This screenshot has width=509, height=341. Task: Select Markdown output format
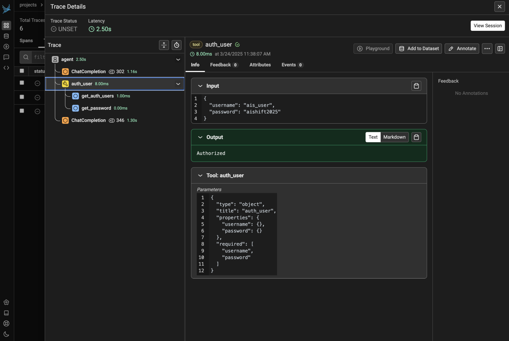394,137
